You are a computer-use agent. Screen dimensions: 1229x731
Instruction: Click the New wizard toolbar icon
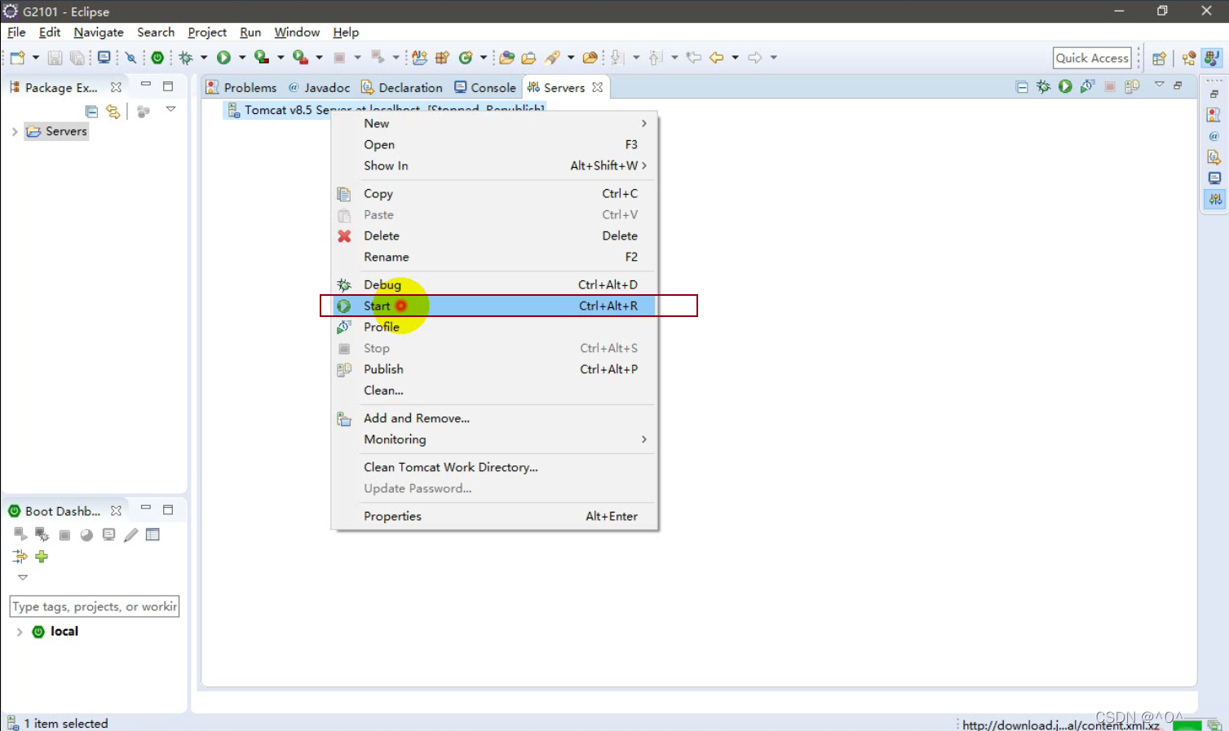click(17, 58)
